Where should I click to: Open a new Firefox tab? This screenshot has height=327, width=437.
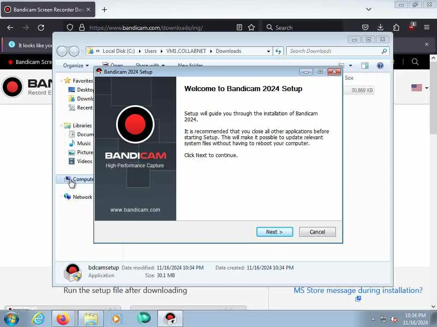(x=104, y=10)
